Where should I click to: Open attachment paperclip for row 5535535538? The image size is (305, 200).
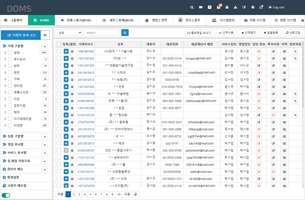295,94
